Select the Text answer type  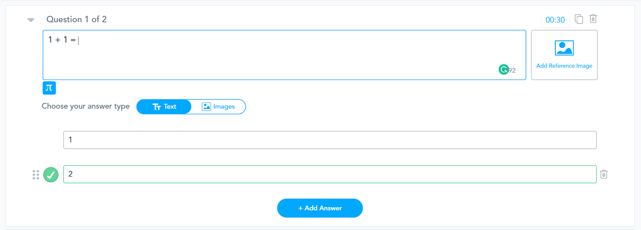coord(164,107)
